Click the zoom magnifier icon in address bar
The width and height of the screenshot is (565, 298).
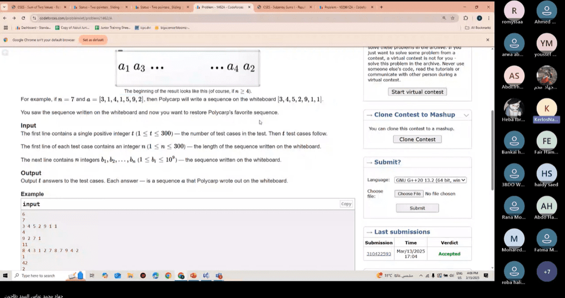pyautogui.click(x=444, y=18)
